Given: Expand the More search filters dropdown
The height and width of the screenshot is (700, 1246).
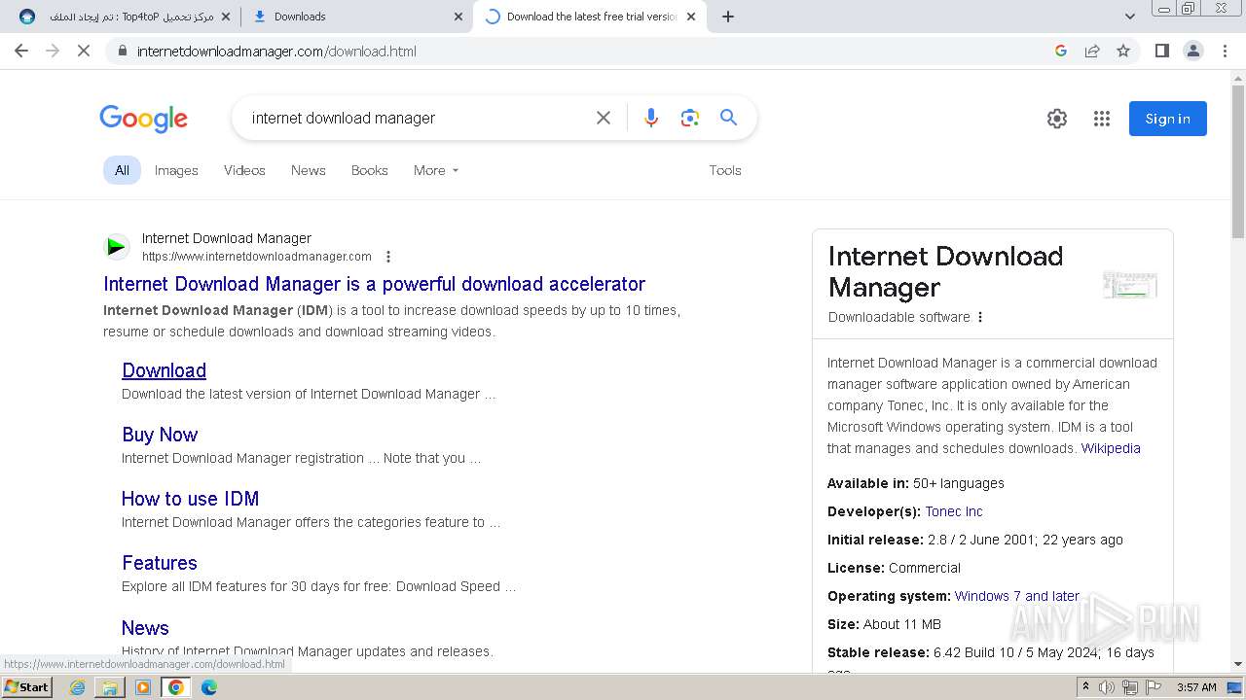Looking at the screenshot, I should click(x=436, y=170).
